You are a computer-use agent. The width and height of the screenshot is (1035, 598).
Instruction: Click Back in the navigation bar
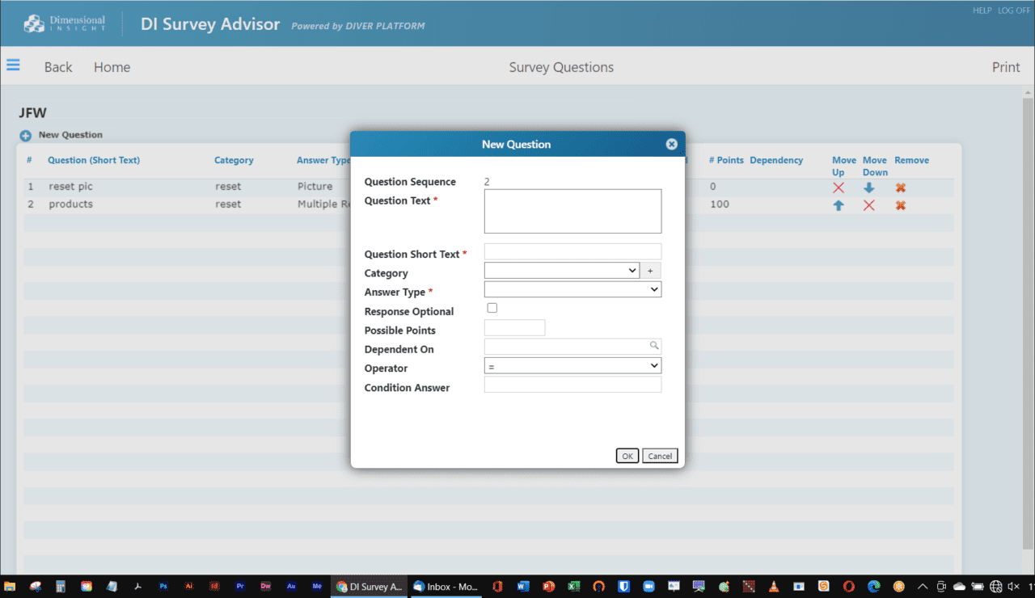tap(57, 67)
